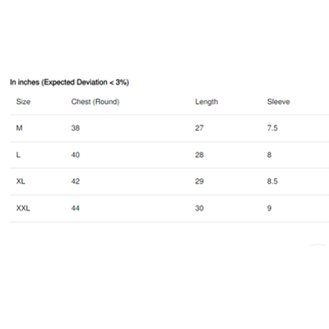
Task: Select the Length column header
Action: tap(206, 102)
